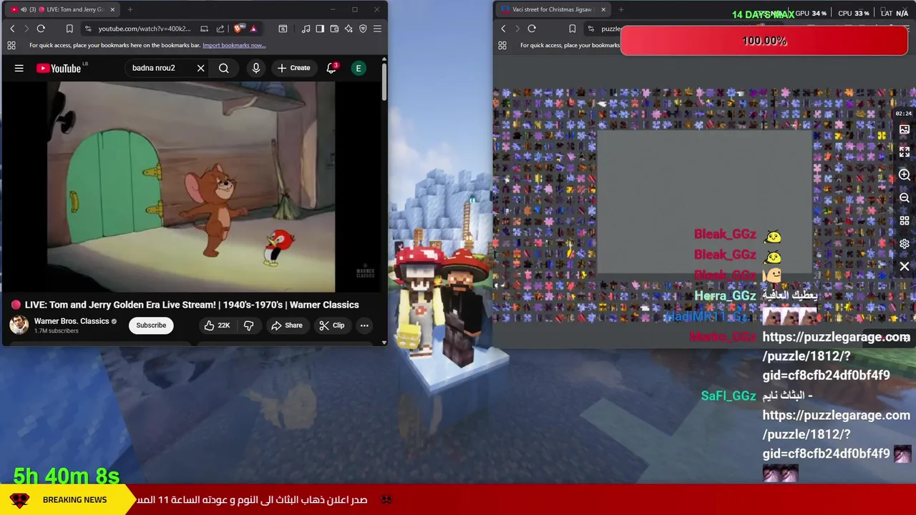Open the tab search icon in toolbar
Viewport: 916px width, 515px height.
tap(283, 29)
